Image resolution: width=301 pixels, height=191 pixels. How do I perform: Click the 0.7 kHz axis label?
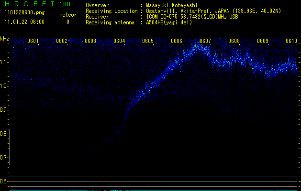click(x=3, y=158)
